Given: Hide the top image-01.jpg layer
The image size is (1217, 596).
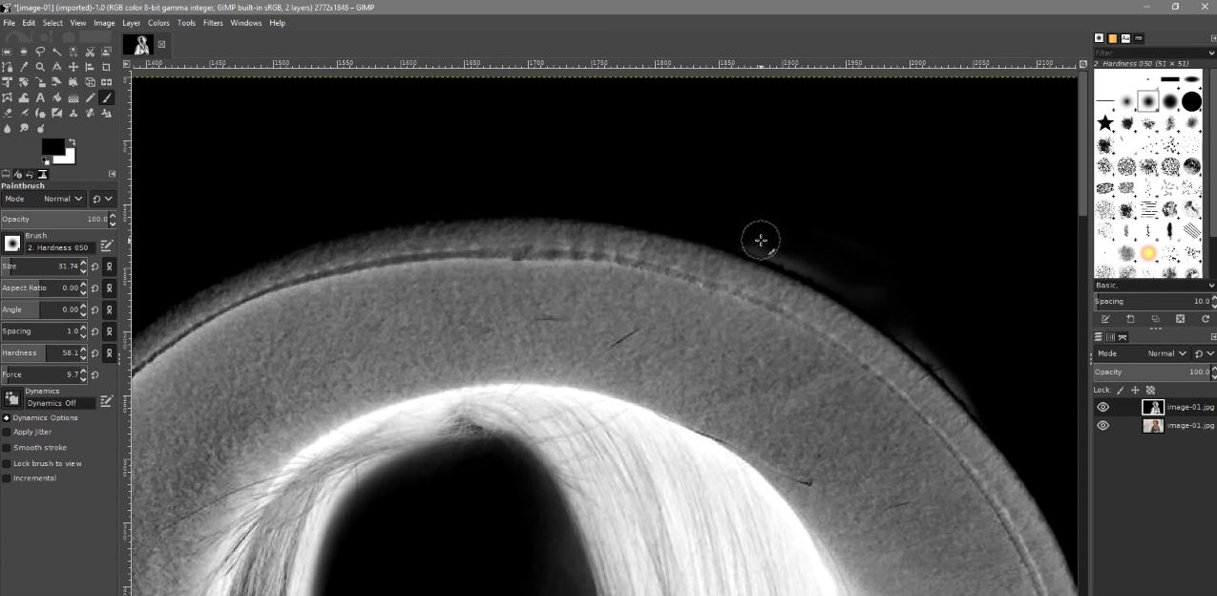Looking at the screenshot, I should [x=1103, y=407].
